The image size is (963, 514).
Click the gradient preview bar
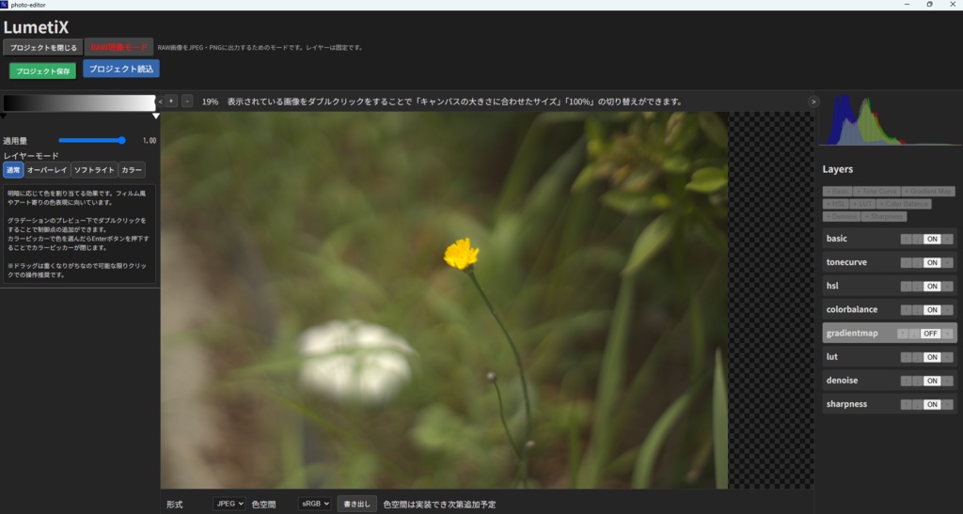[x=79, y=102]
